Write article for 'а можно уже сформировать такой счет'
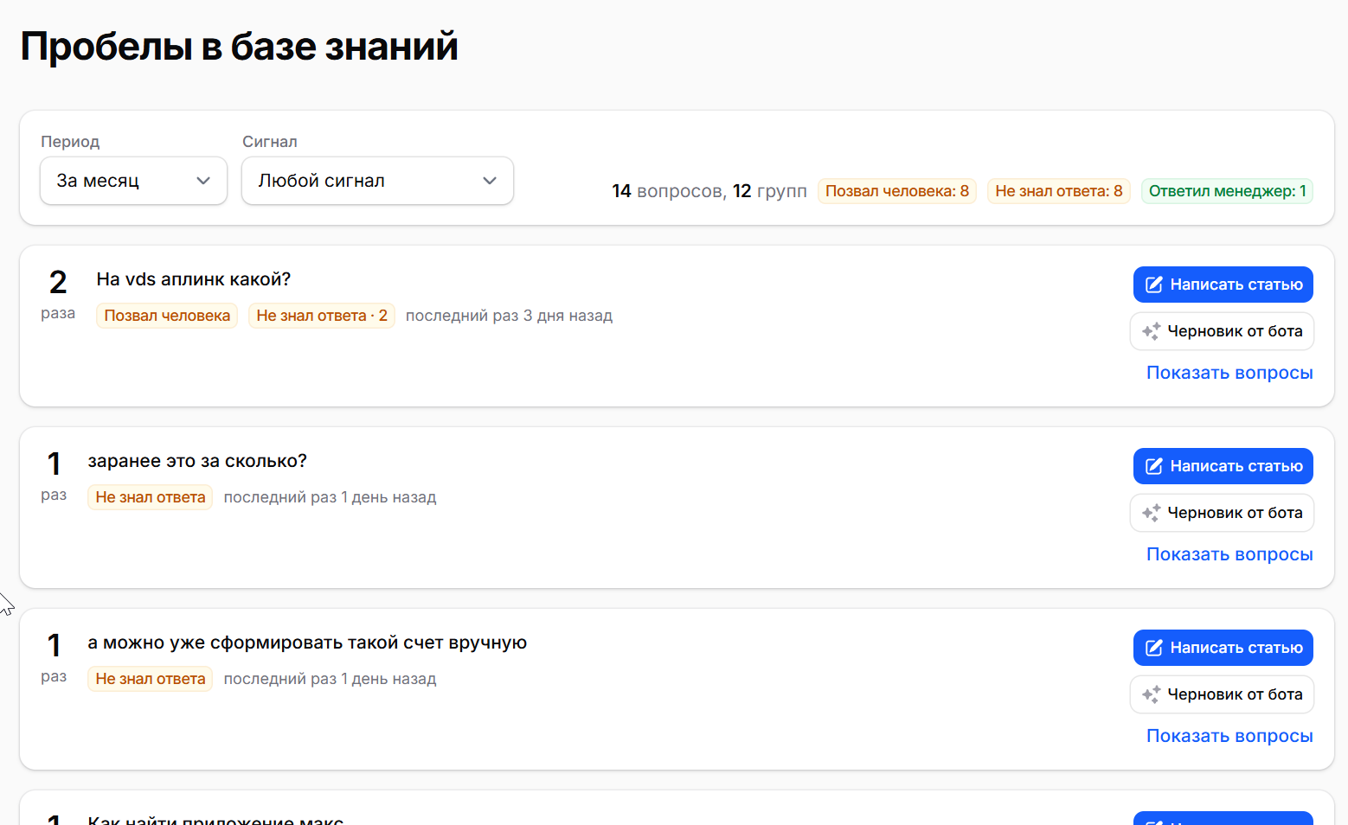This screenshot has height=825, width=1348. 1223,648
